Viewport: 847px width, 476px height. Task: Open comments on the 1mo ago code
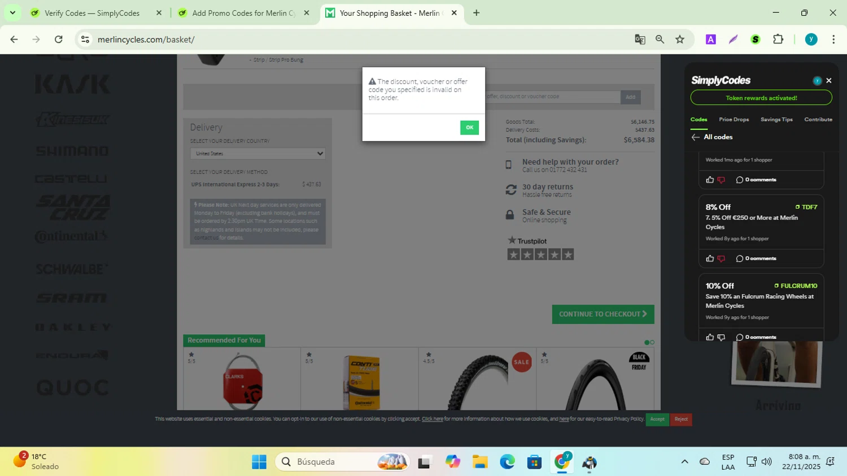pyautogui.click(x=756, y=180)
